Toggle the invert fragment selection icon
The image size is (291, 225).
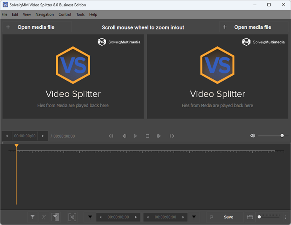pyautogui.click(x=55, y=217)
